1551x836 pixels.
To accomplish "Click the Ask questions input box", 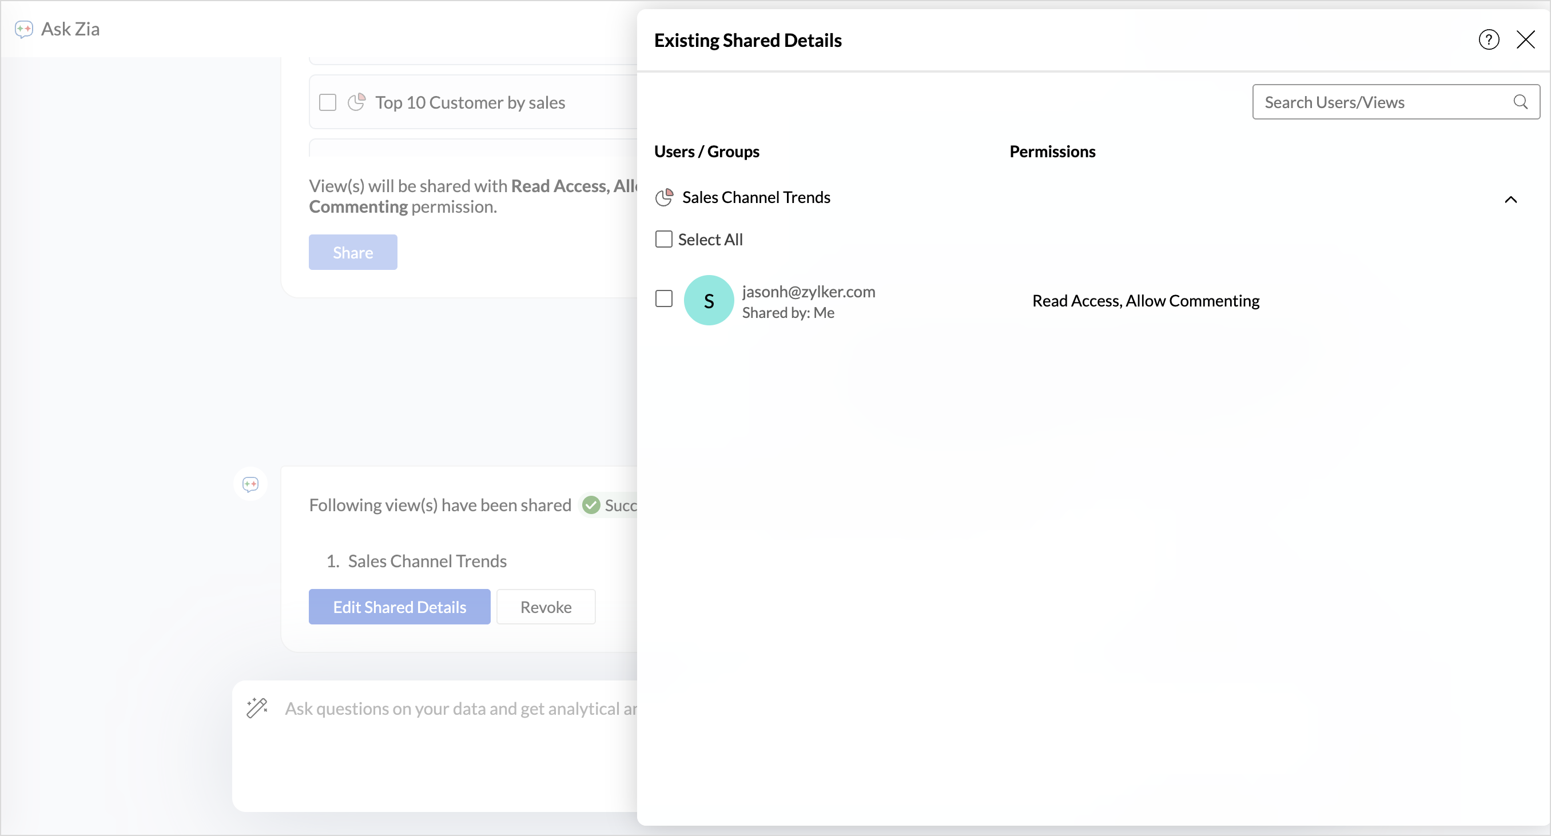I will tap(458, 709).
